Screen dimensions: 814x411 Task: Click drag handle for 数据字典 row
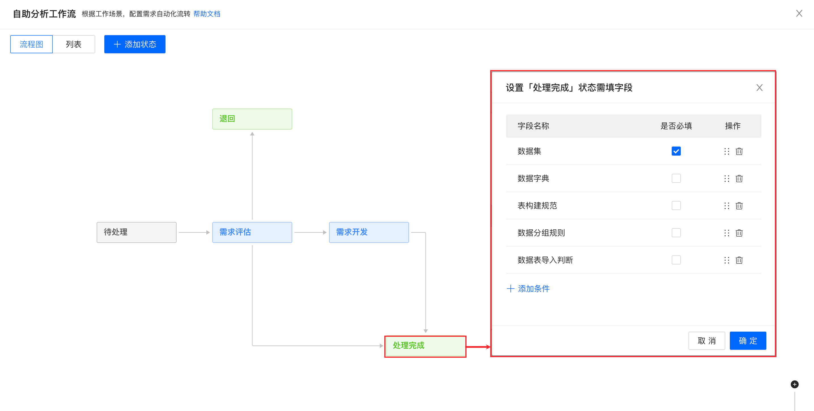[726, 179]
